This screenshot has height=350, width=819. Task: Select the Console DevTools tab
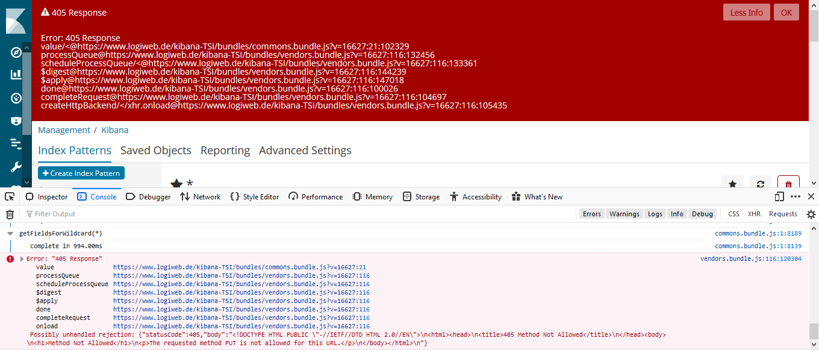(x=97, y=196)
